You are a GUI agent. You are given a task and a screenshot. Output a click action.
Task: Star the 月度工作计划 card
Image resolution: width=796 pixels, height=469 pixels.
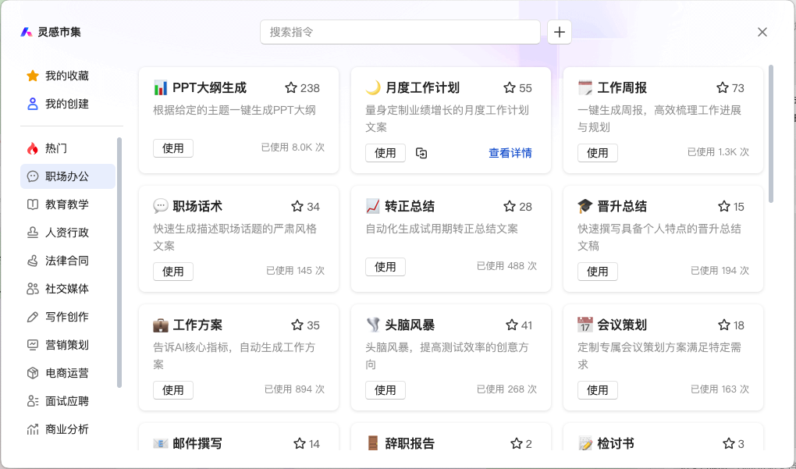coord(509,88)
